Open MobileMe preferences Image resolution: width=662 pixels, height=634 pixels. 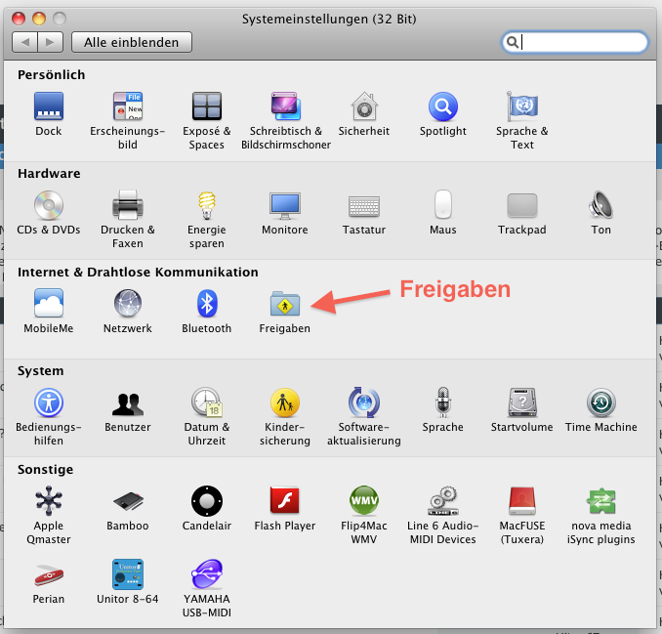(49, 303)
